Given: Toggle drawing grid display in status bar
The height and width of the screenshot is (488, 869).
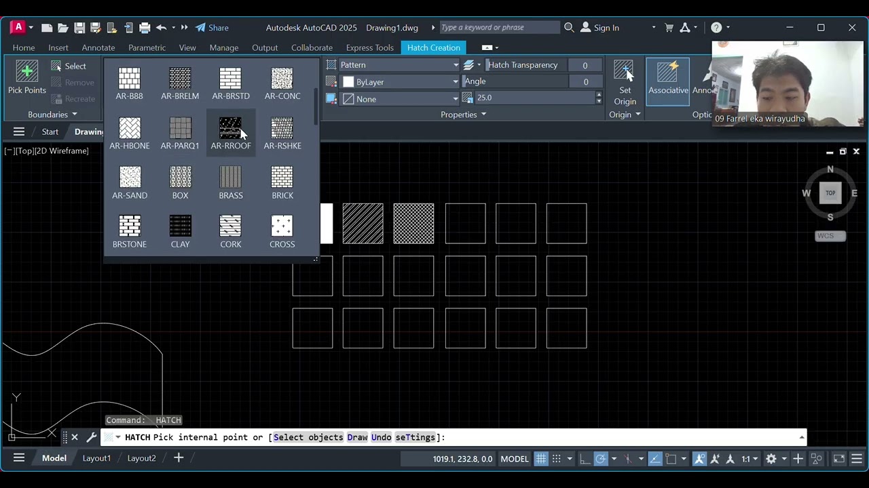Looking at the screenshot, I should tap(541, 459).
